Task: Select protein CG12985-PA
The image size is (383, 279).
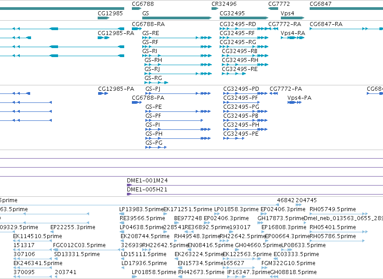Action: point(116,89)
